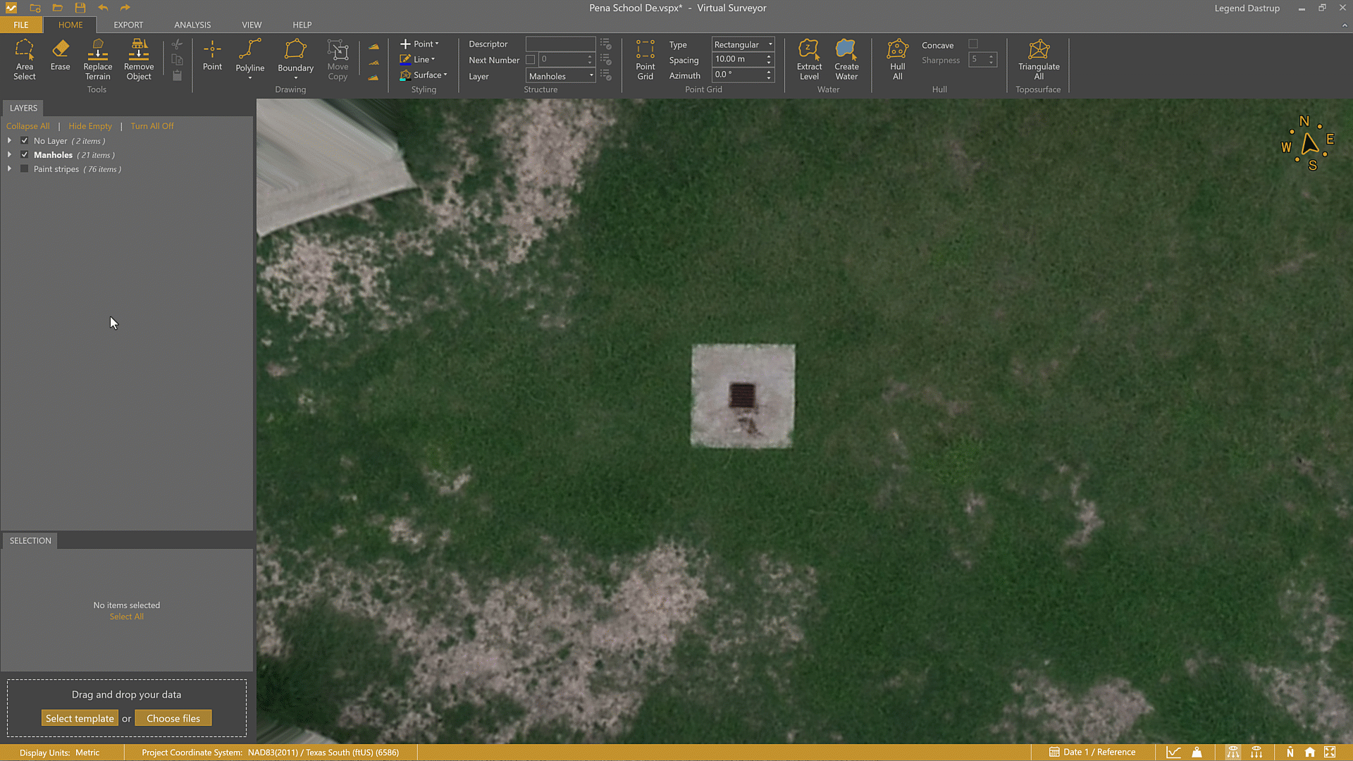Image resolution: width=1353 pixels, height=761 pixels.
Task: Select the Area Select tool
Action: tap(24, 60)
